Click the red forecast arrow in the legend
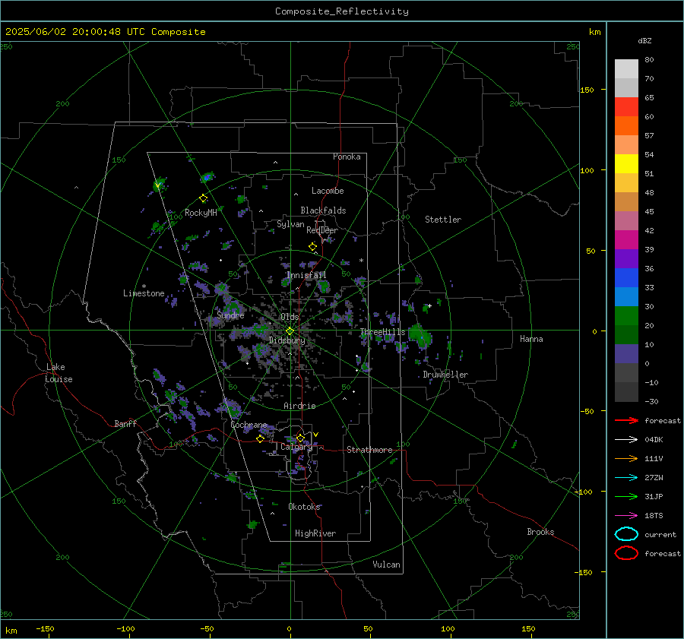Viewport: 684px width, 639px height. coord(626,420)
